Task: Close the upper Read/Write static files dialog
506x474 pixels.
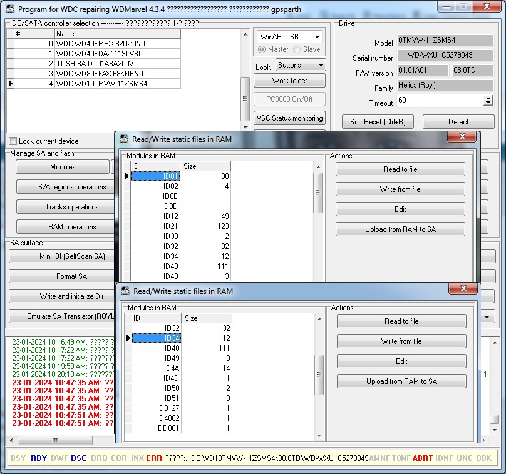Action: (x=462, y=136)
